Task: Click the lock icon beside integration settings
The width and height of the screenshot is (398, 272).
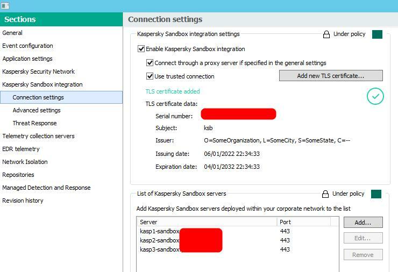Action: tap(326, 34)
